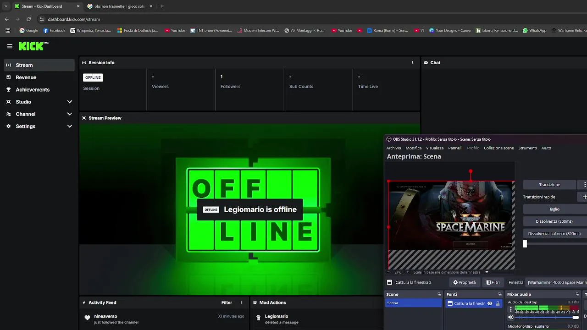Go to Stream in Kick sidebar
The width and height of the screenshot is (587, 330).
click(x=39, y=65)
